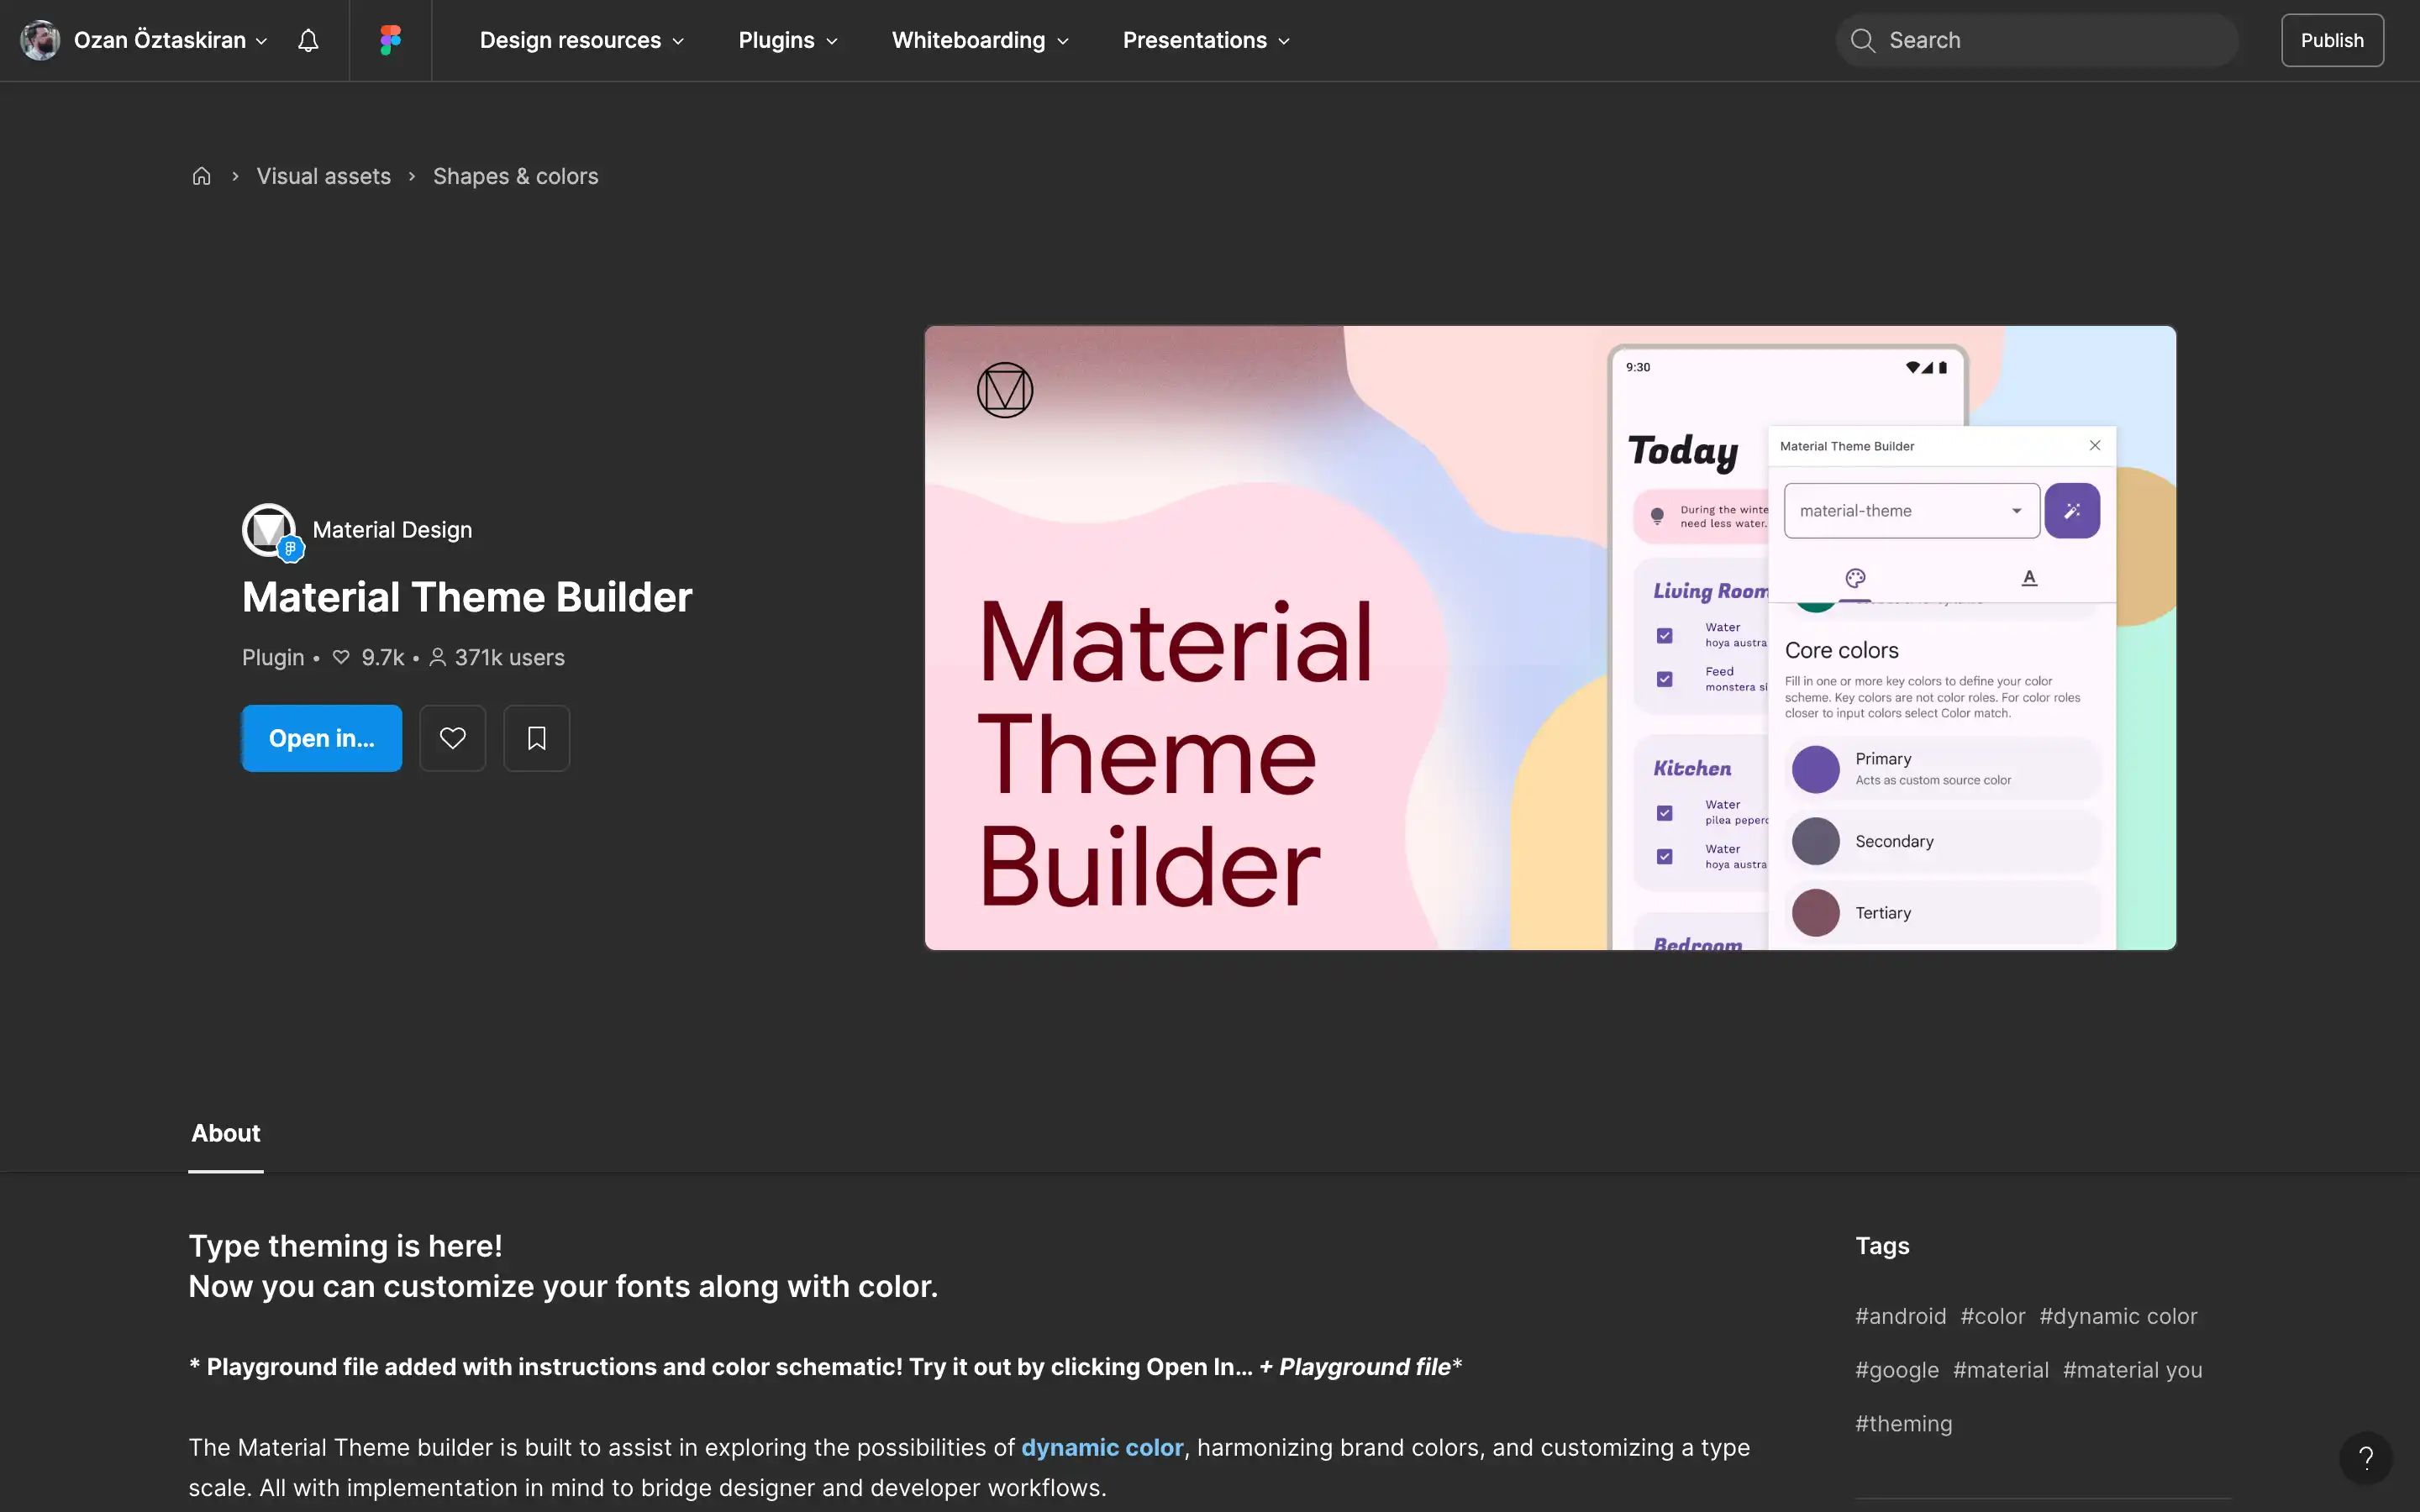This screenshot has height=1512, width=2420.
Task: Click the Material Theme Builder preview image
Action: (x=1550, y=638)
